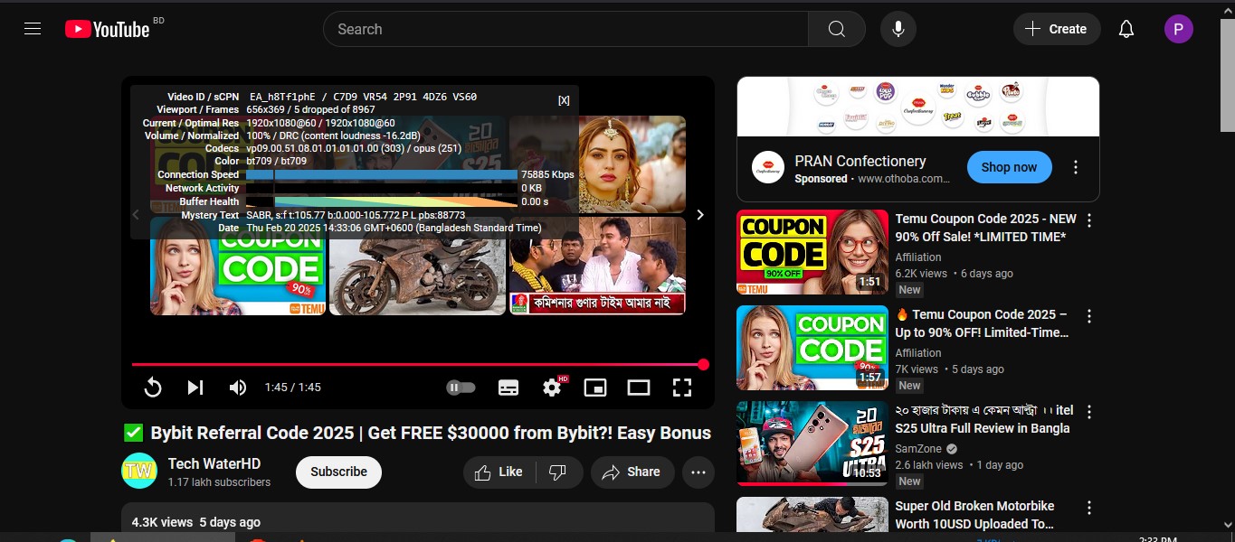
Task: Open endscreen Coupon Code video thumbnail
Action: coord(238,266)
